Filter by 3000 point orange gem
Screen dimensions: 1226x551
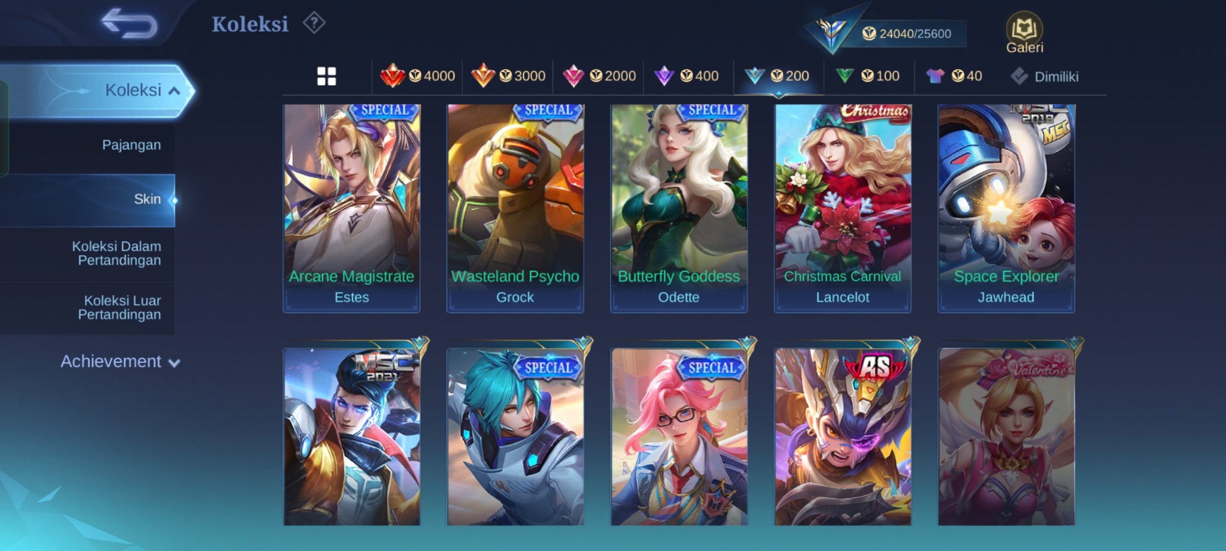(x=508, y=76)
